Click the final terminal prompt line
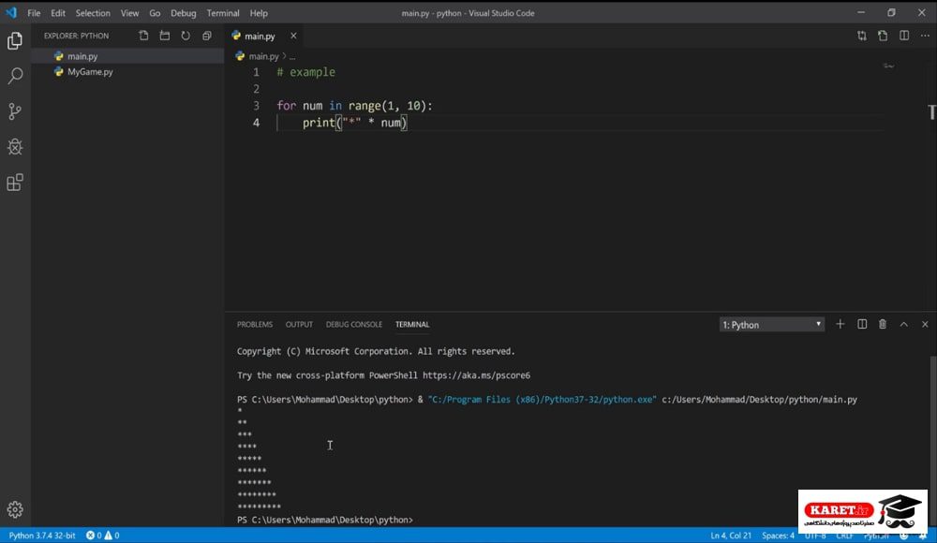The width and height of the screenshot is (937, 543). click(x=324, y=520)
